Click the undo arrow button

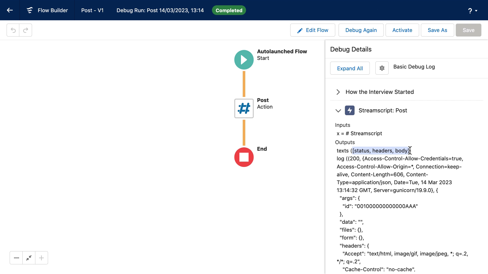pyautogui.click(x=13, y=30)
